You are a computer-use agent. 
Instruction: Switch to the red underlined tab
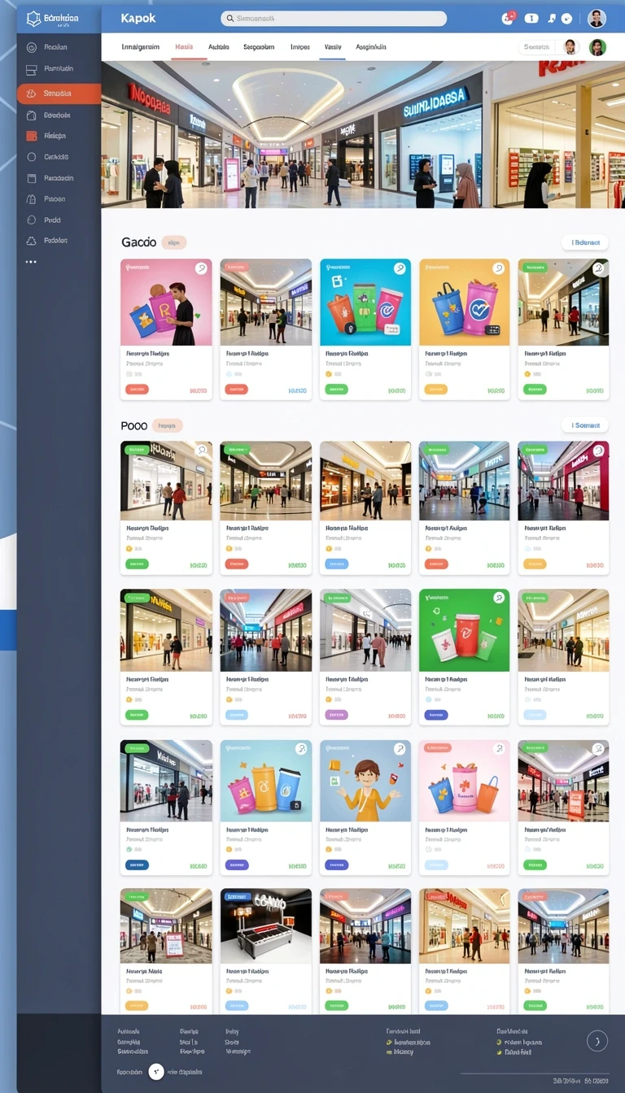(184, 47)
